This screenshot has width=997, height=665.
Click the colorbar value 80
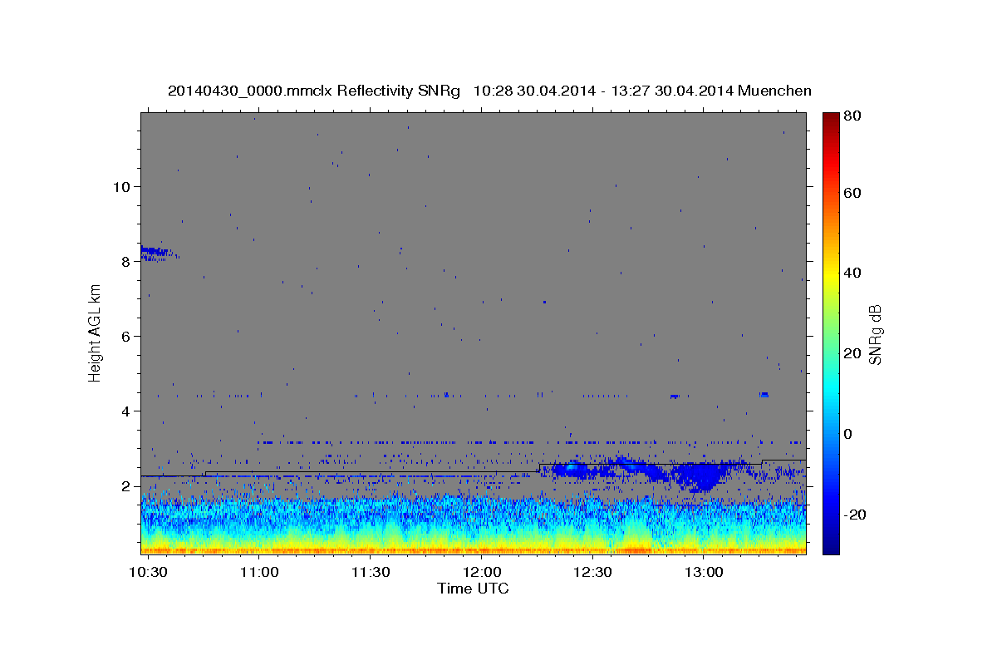854,116
